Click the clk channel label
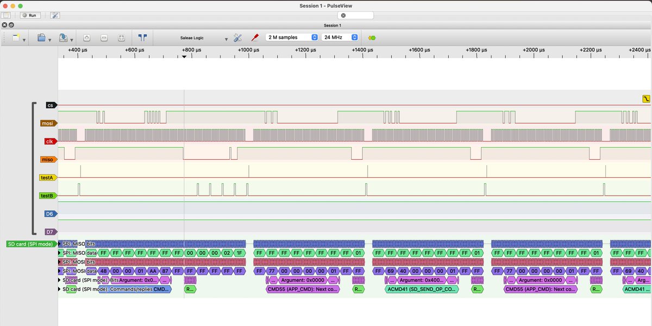This screenshot has height=326, width=652. point(50,141)
